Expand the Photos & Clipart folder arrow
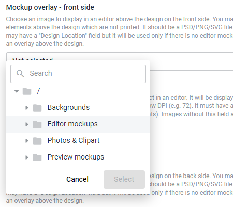Viewport: 233px width, 207px height. (27, 141)
